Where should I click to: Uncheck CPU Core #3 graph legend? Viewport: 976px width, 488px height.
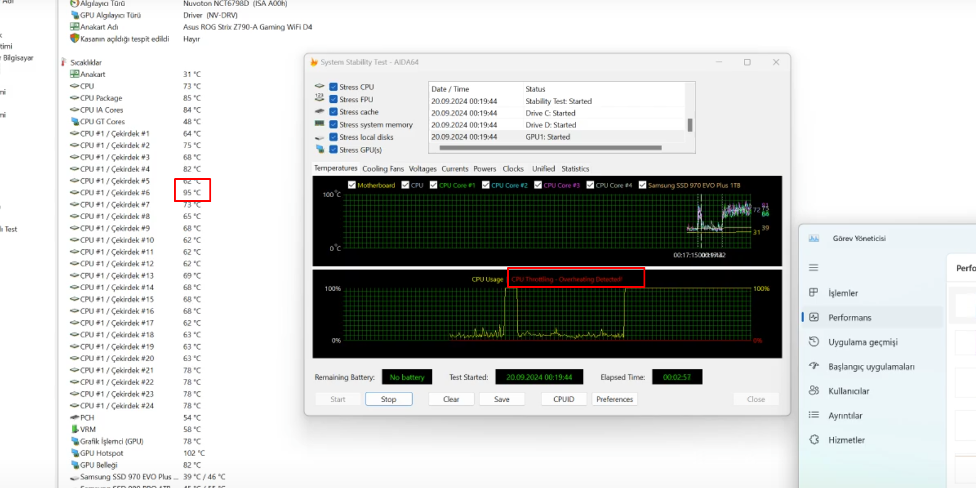click(538, 185)
